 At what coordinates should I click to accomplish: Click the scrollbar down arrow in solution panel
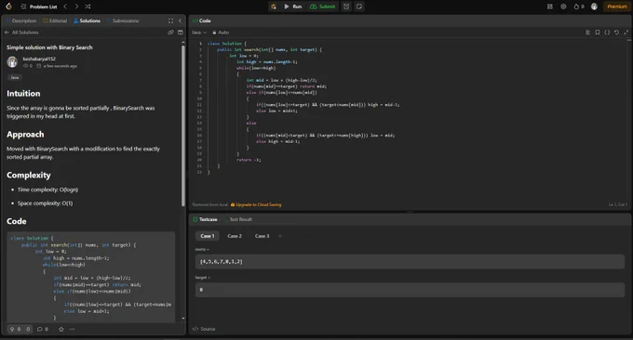point(182,319)
